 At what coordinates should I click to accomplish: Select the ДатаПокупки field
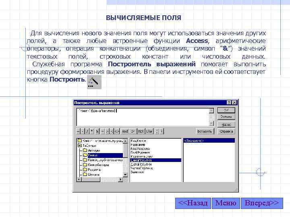[x=141, y=164]
